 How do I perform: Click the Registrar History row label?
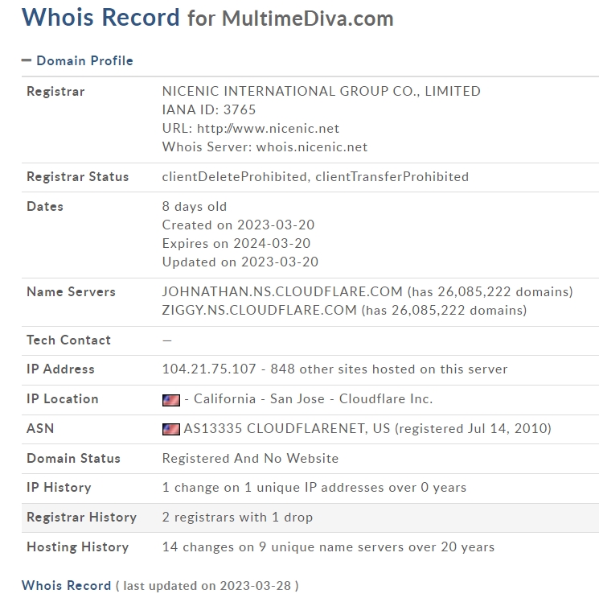tap(81, 518)
